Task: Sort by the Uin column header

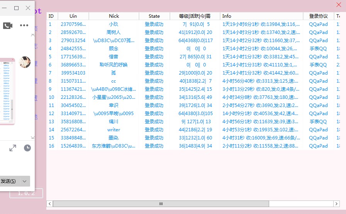Action: pos(73,16)
